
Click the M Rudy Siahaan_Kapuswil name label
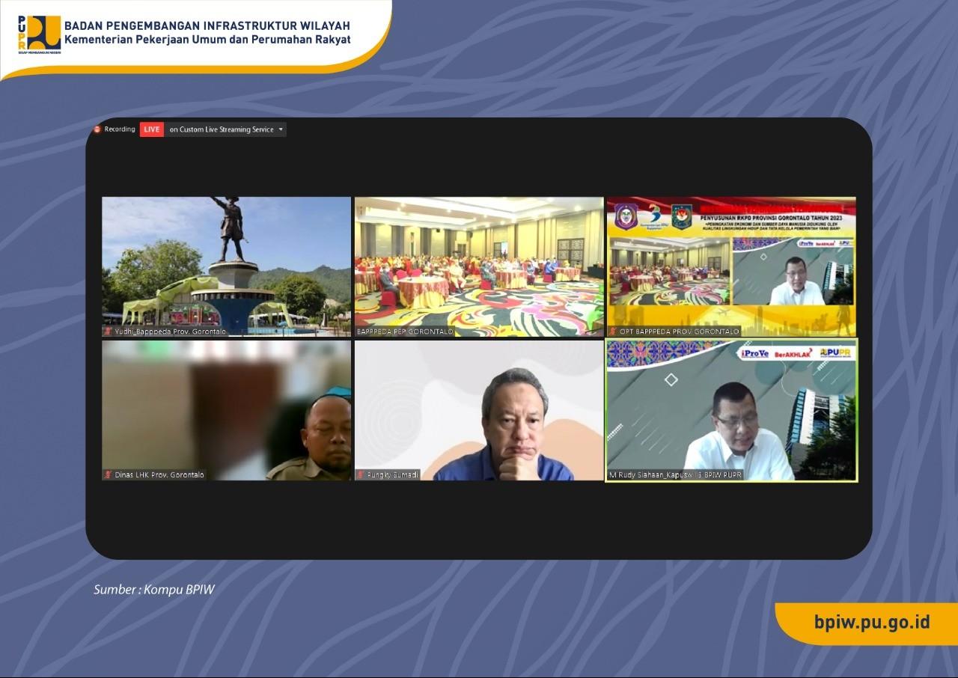tap(675, 474)
